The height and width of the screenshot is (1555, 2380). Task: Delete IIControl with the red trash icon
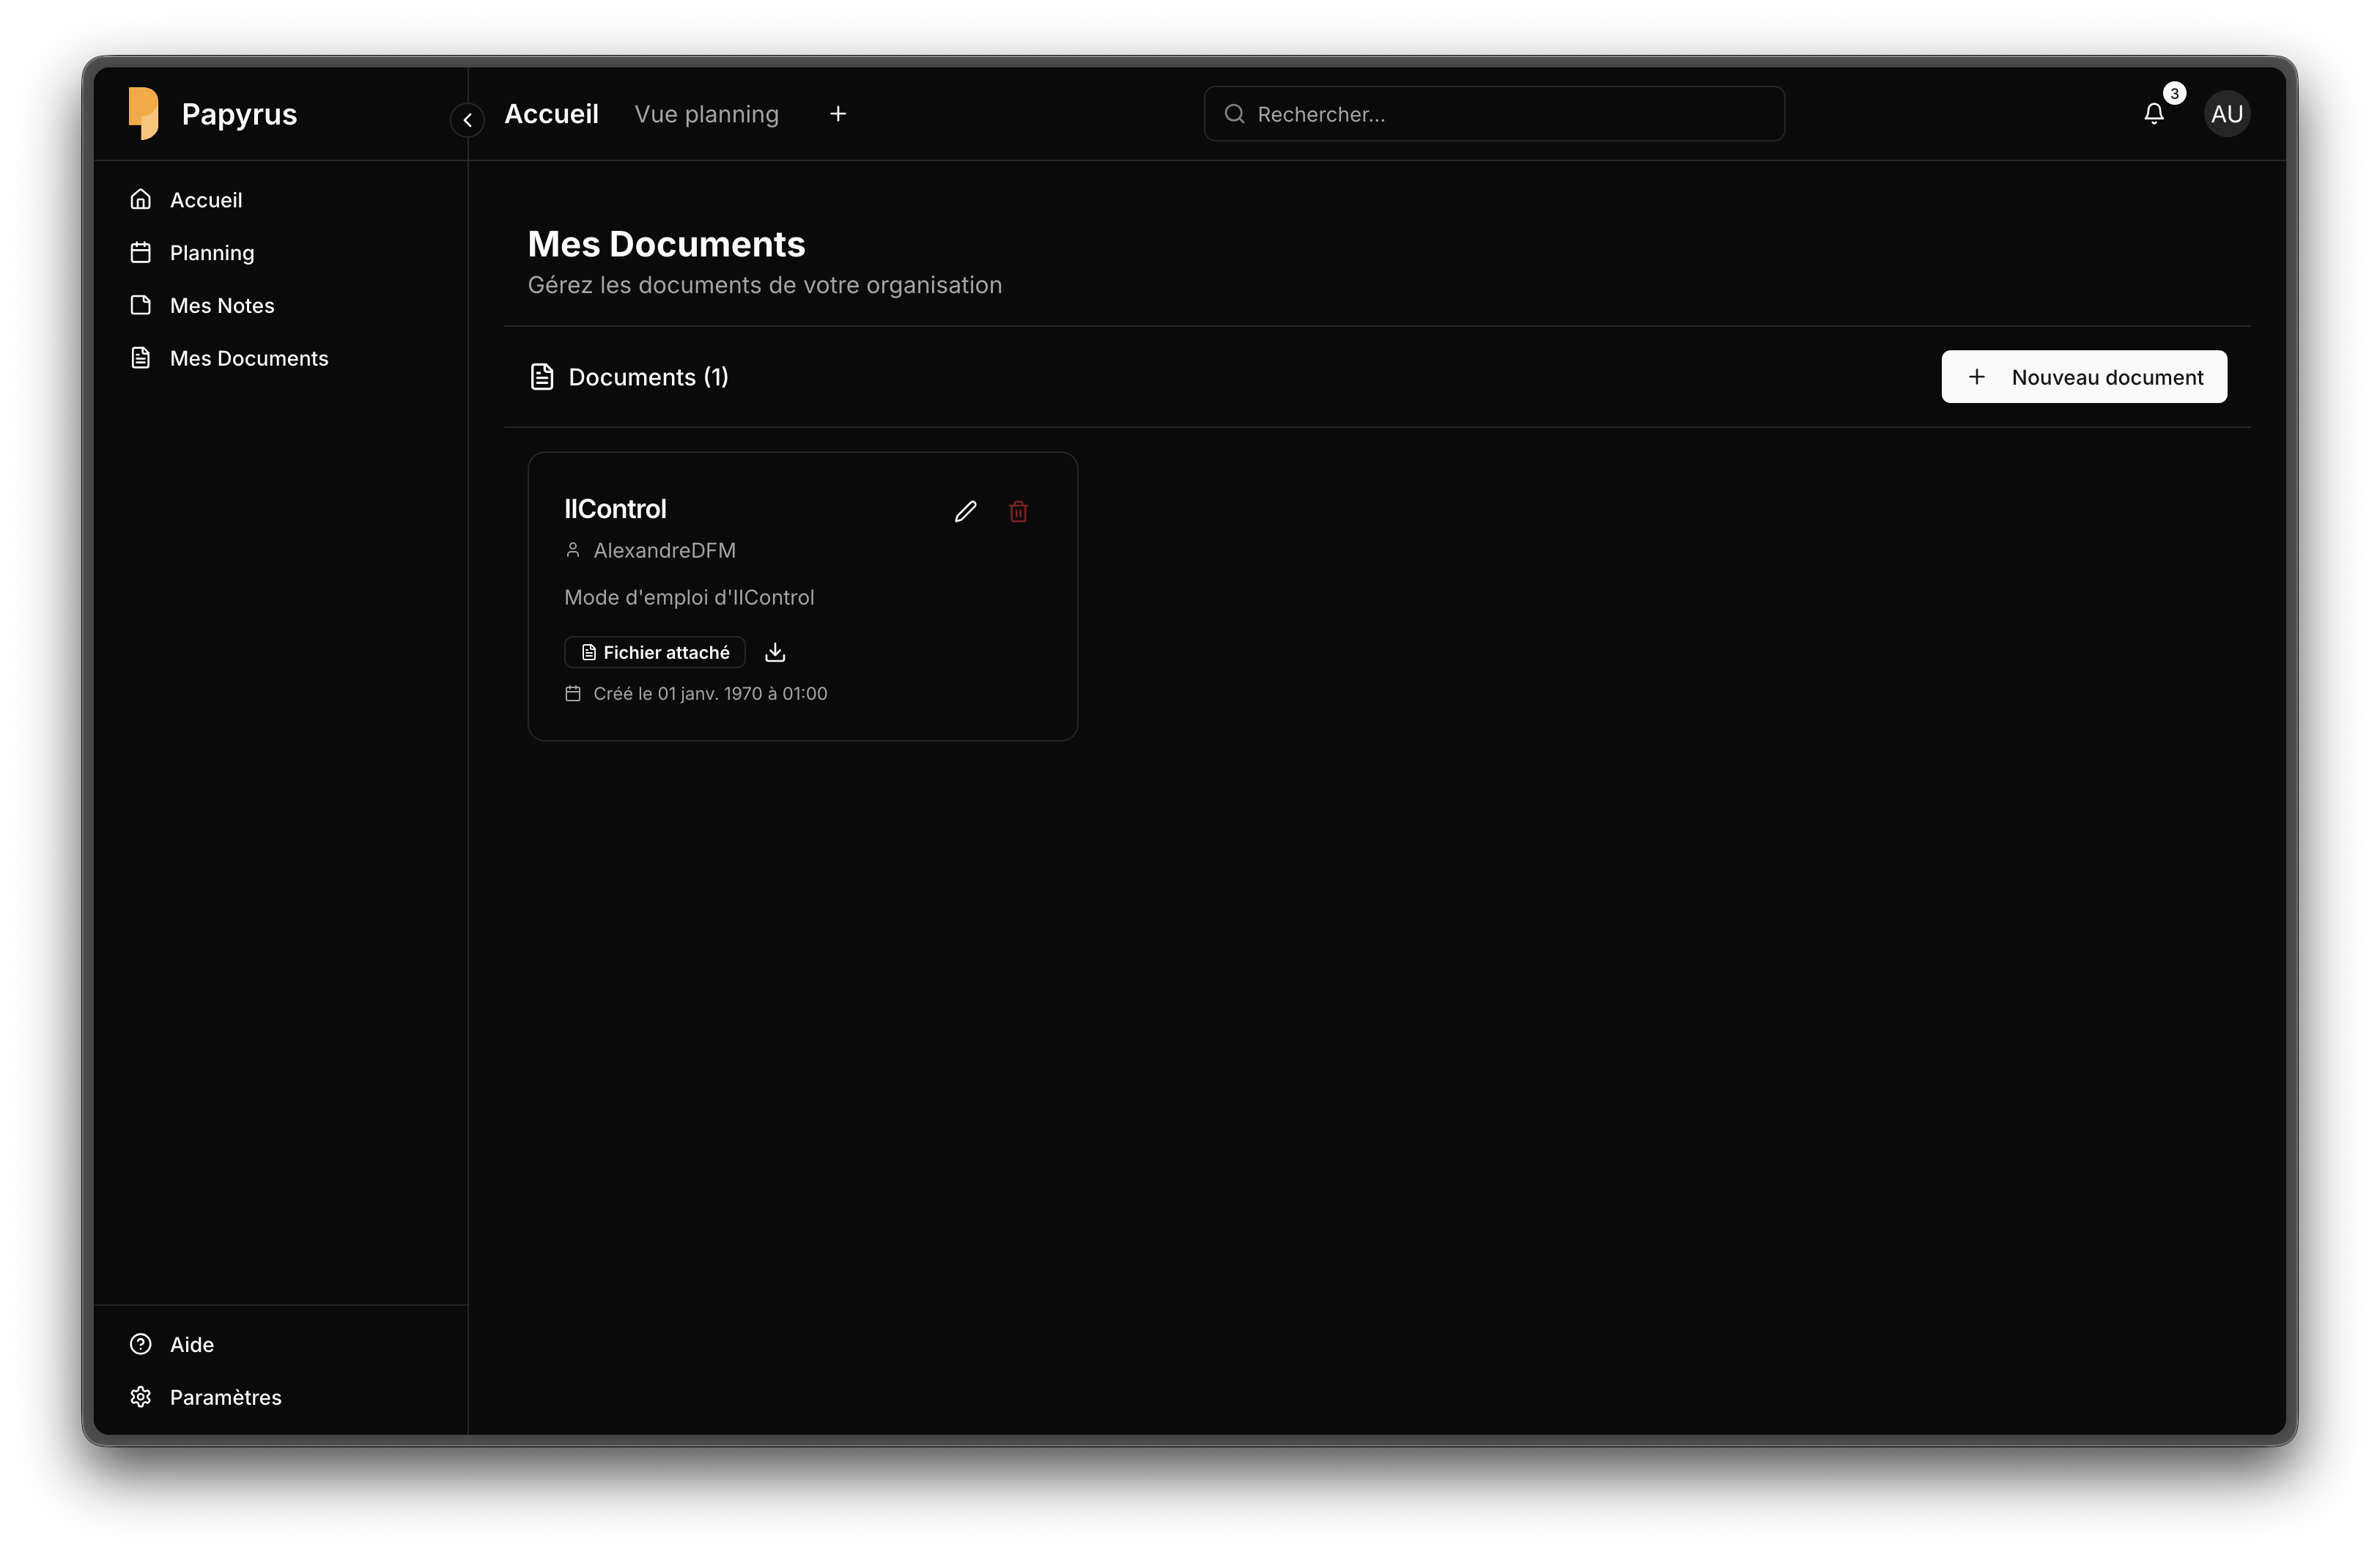1018,512
